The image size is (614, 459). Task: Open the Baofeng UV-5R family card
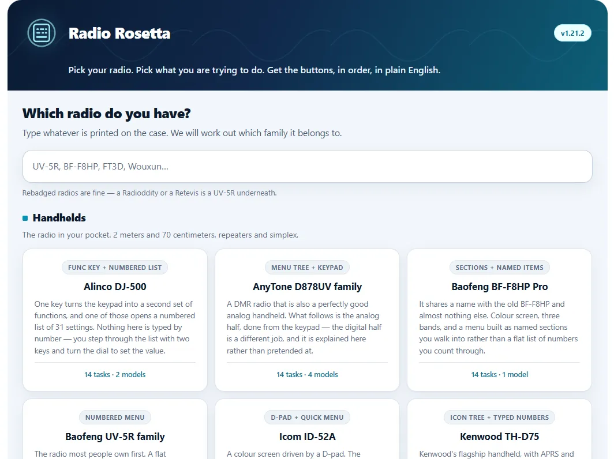tap(115, 429)
